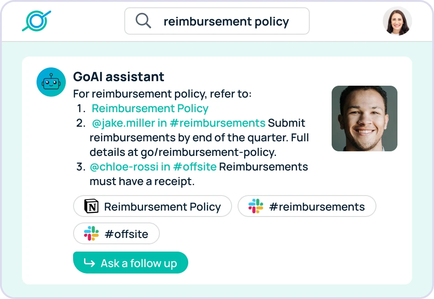Click the Notion icon in the source chip
This screenshot has height=299, width=434.
[x=91, y=206]
